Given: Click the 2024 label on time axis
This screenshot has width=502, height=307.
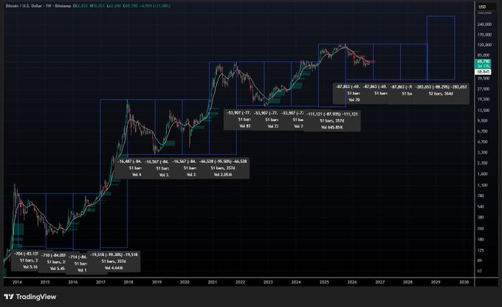Looking at the screenshot, I should point(296,282).
